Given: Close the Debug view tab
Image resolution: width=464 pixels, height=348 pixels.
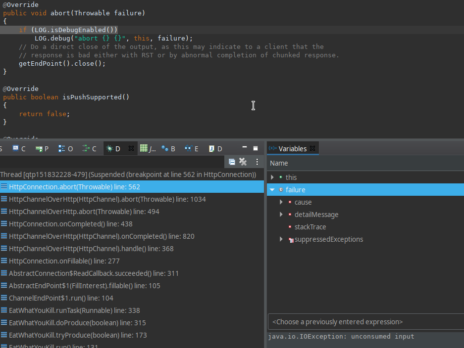Looking at the screenshot, I should tap(131, 148).
